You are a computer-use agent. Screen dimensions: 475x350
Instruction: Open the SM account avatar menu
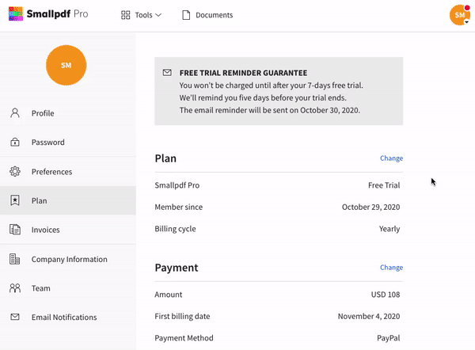click(x=459, y=14)
